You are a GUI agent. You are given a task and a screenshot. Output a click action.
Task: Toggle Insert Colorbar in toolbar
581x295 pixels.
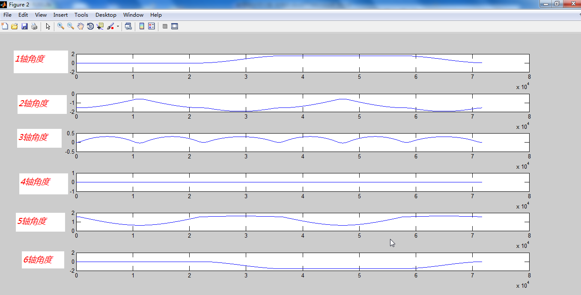142,27
